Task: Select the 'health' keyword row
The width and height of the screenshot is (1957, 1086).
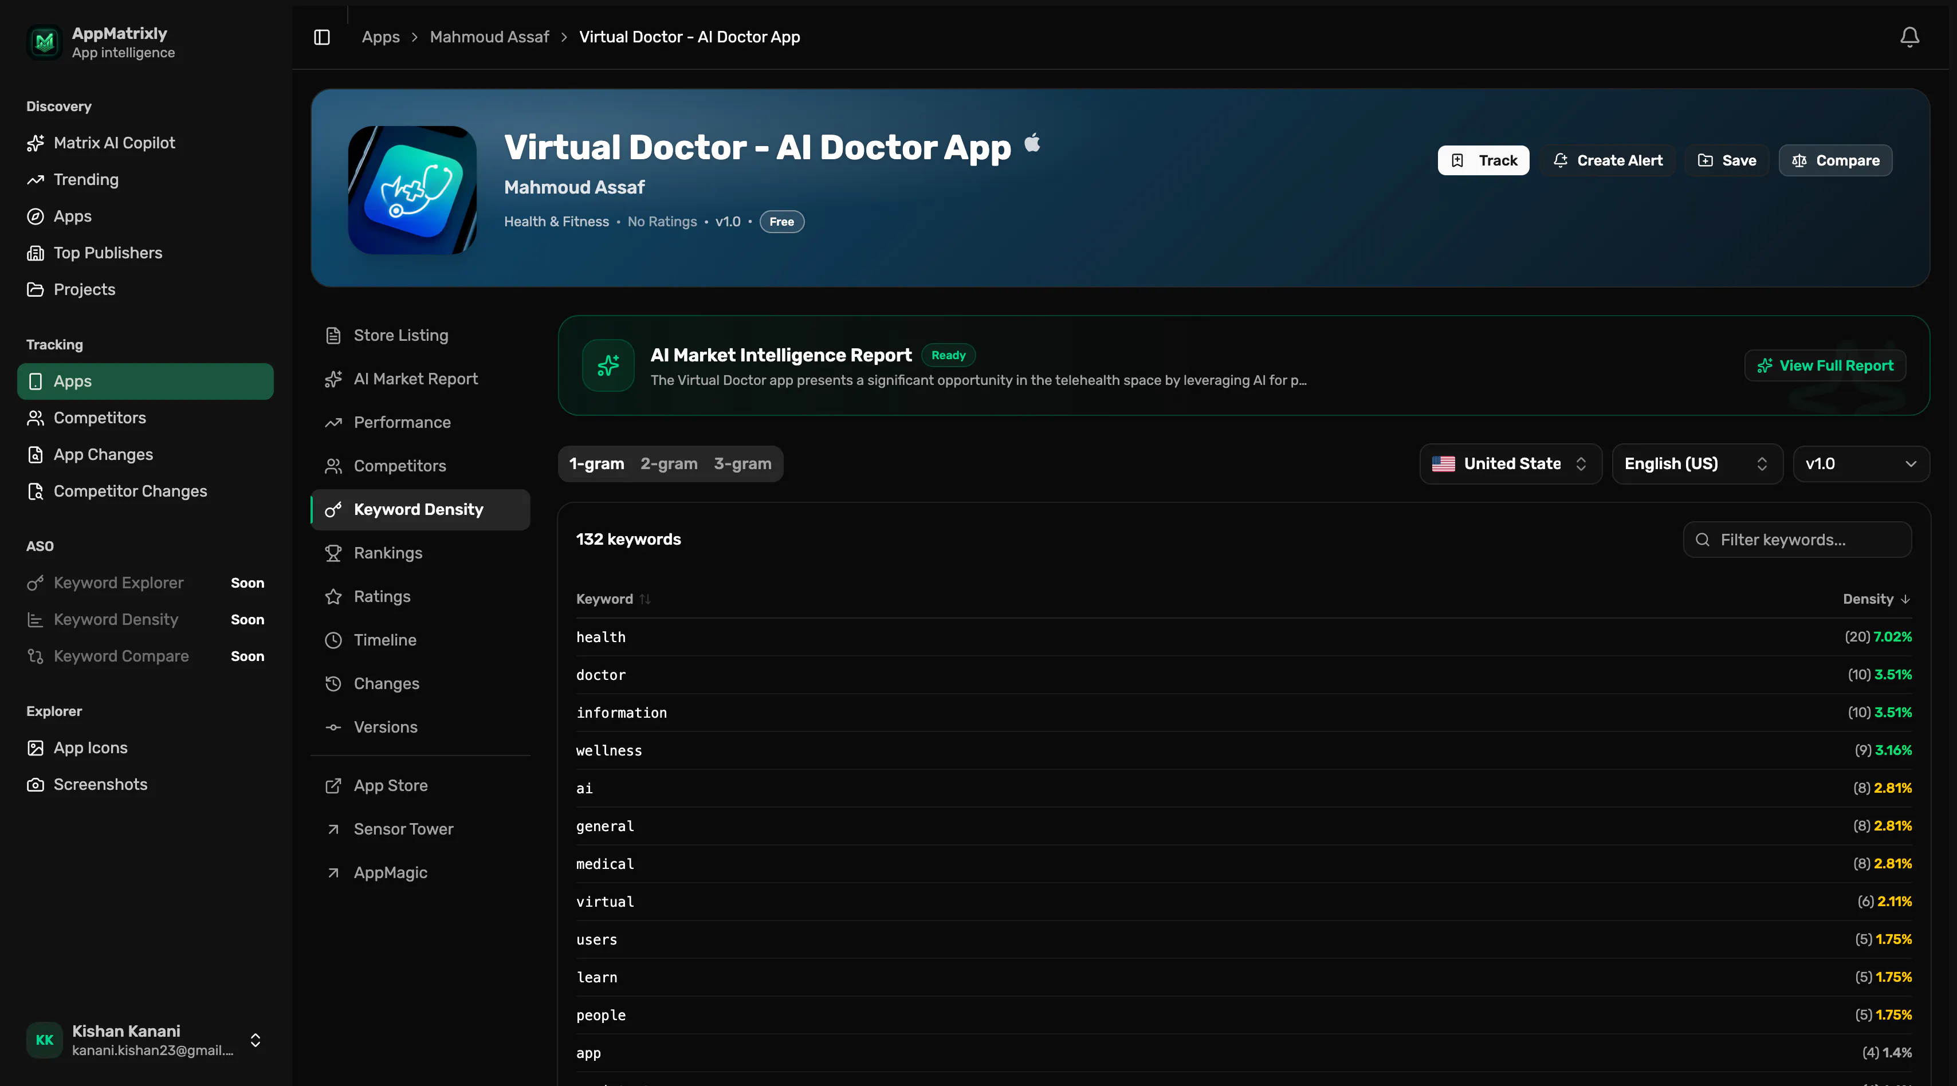Action: (1244, 637)
